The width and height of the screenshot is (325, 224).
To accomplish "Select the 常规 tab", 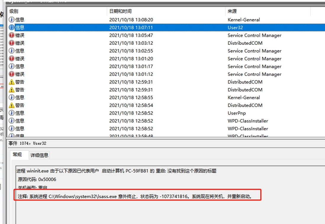I will [17, 155].
